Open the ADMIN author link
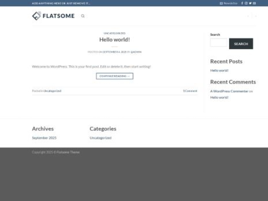This screenshot has height=201, width=268. tap(136, 52)
